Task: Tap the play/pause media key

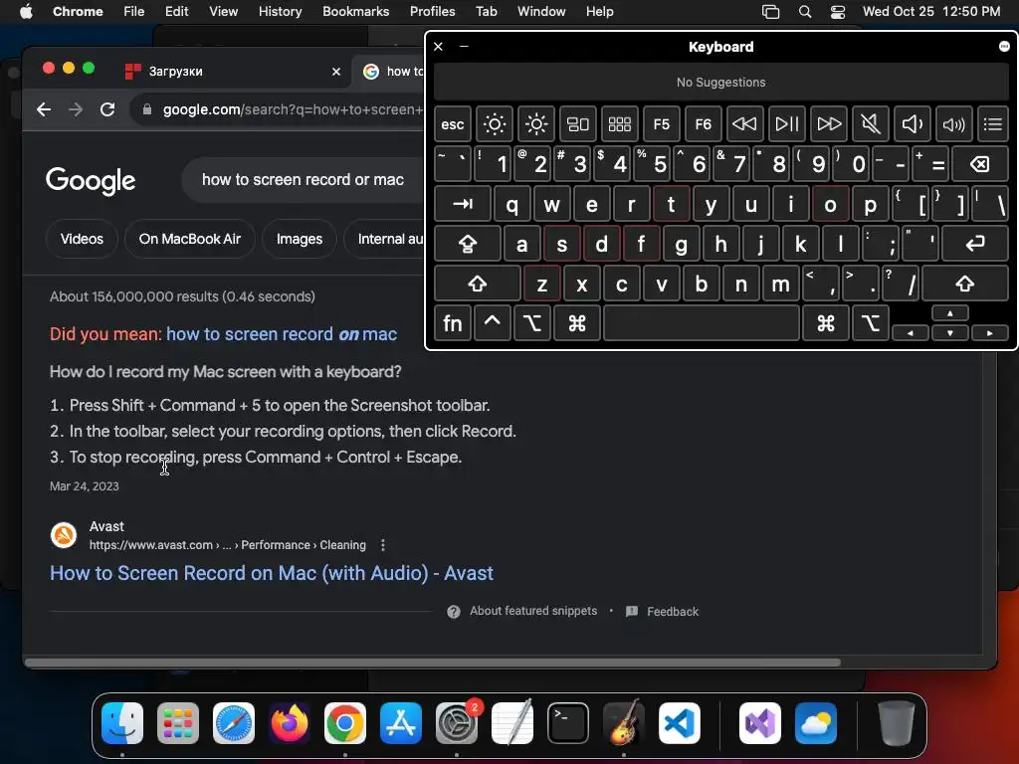Action: coord(787,124)
